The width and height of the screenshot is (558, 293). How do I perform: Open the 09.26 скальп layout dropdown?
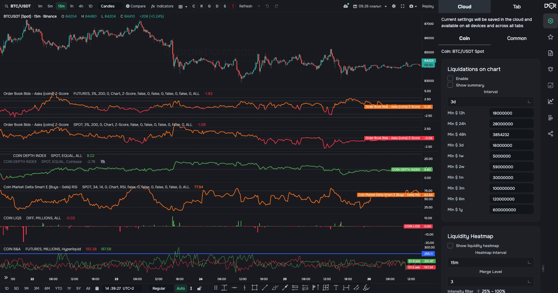(x=370, y=6)
